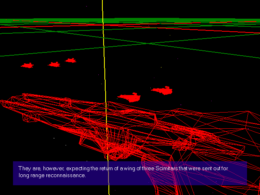Click the thick green horizon band

pyautogui.click(x=130, y=20)
